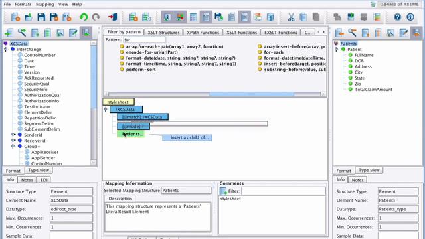Screen dimensions: 425x239
Task: Open the source panel EDI tab
Action: [44, 180]
